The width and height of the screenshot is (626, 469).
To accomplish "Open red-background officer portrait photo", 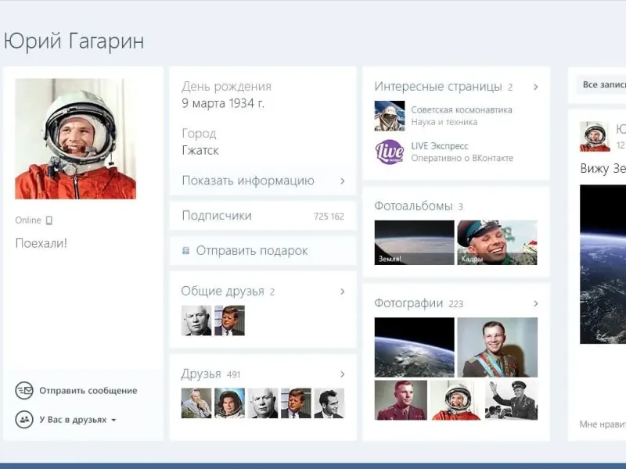I will [x=401, y=400].
